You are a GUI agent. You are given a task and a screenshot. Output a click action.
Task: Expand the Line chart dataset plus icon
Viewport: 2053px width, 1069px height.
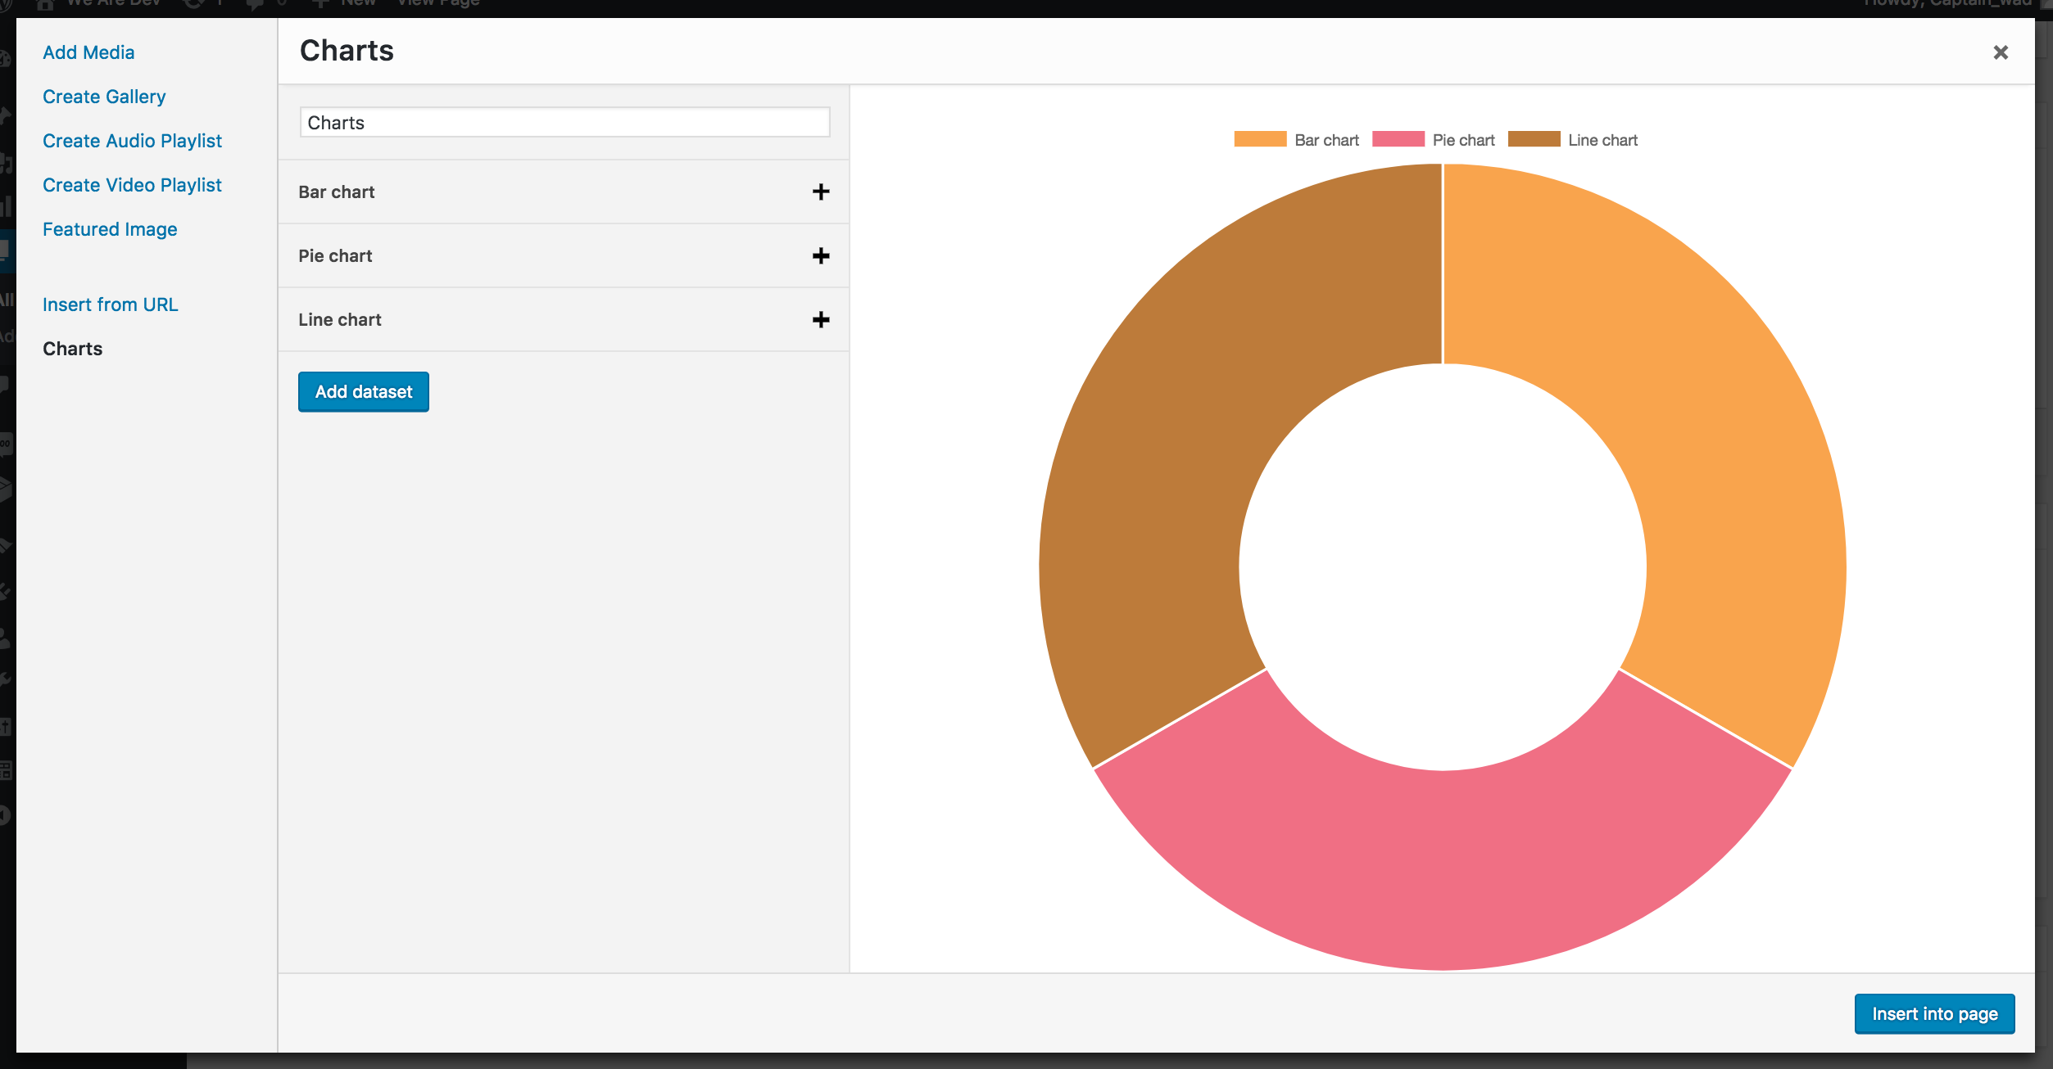pyautogui.click(x=820, y=319)
